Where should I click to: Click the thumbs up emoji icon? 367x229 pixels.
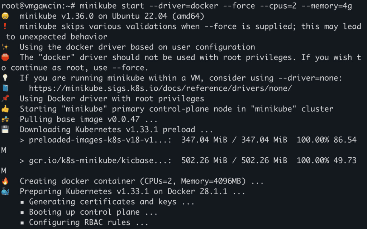pyautogui.click(x=5, y=109)
